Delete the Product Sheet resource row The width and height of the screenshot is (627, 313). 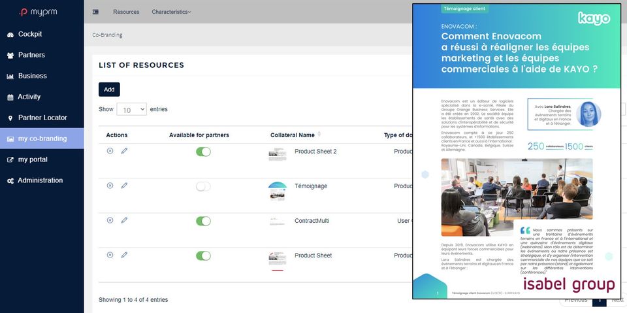point(110,255)
